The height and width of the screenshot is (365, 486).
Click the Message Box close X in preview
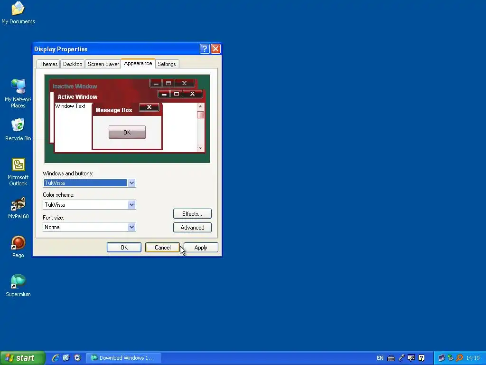coord(149,107)
